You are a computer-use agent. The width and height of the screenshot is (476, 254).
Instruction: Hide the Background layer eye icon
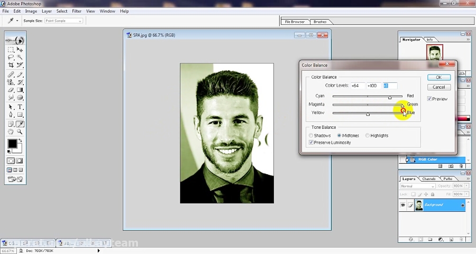pyautogui.click(x=403, y=205)
